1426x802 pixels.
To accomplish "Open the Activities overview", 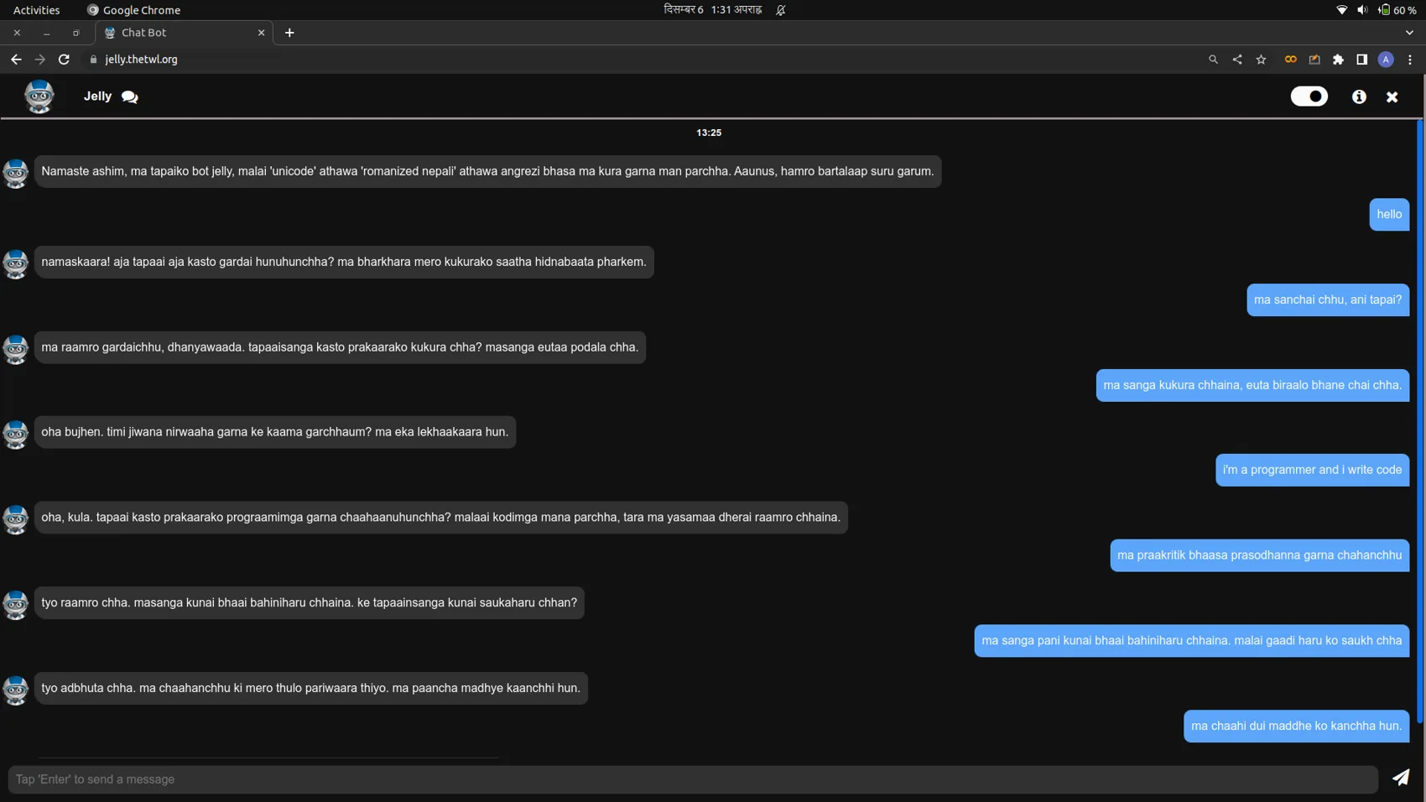I will [37, 10].
